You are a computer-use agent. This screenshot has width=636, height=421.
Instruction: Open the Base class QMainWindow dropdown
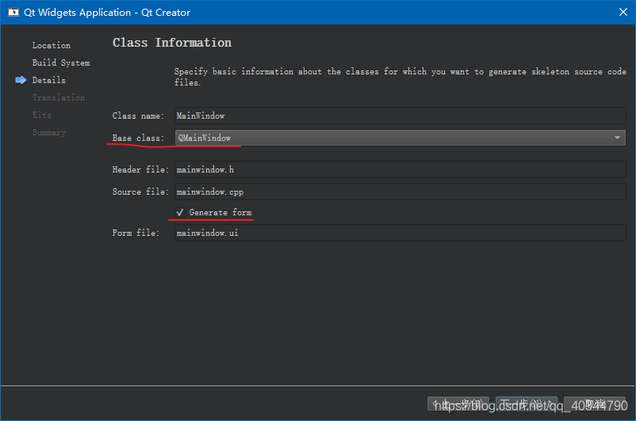click(400, 138)
